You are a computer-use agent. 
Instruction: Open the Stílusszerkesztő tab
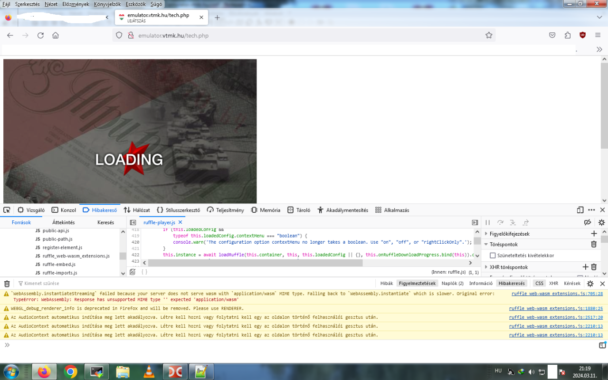point(178,210)
